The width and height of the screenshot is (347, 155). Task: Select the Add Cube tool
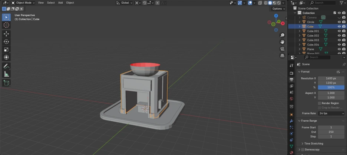(6, 83)
